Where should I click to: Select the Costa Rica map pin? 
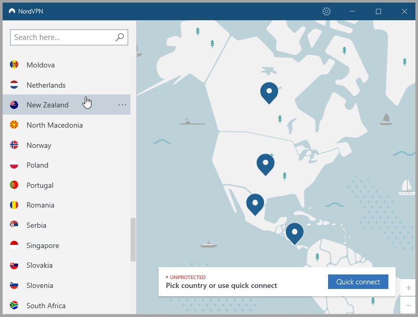295,233
